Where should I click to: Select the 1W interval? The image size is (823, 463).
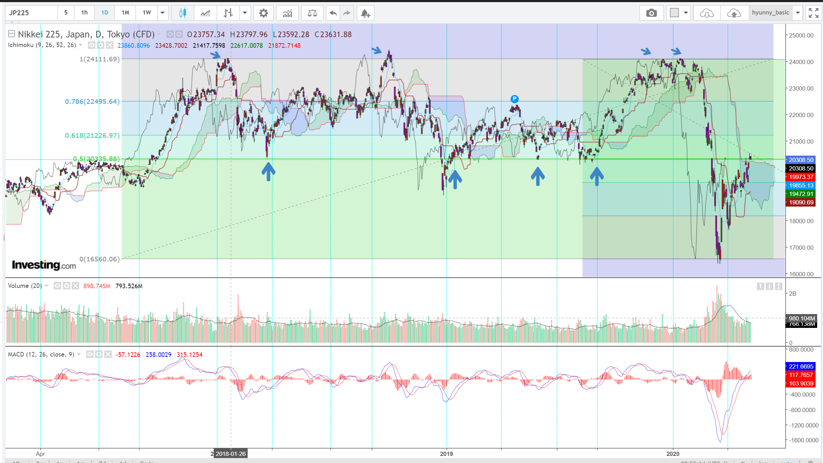pyautogui.click(x=147, y=13)
